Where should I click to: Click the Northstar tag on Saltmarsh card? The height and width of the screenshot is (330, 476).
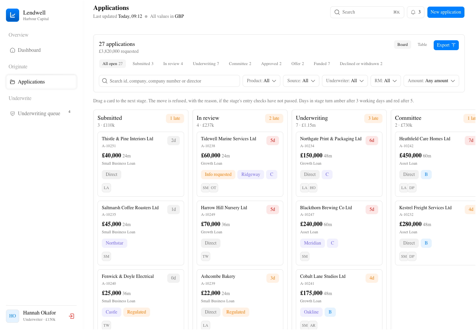[x=114, y=243]
